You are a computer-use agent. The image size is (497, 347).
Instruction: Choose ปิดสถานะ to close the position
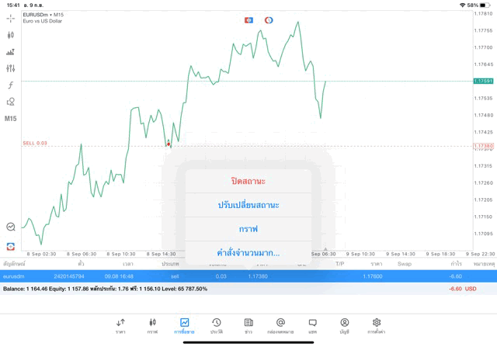pos(248,181)
